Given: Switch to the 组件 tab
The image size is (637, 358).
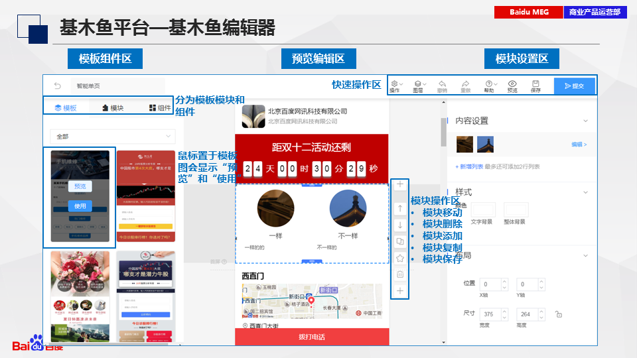Looking at the screenshot, I should point(160,108).
